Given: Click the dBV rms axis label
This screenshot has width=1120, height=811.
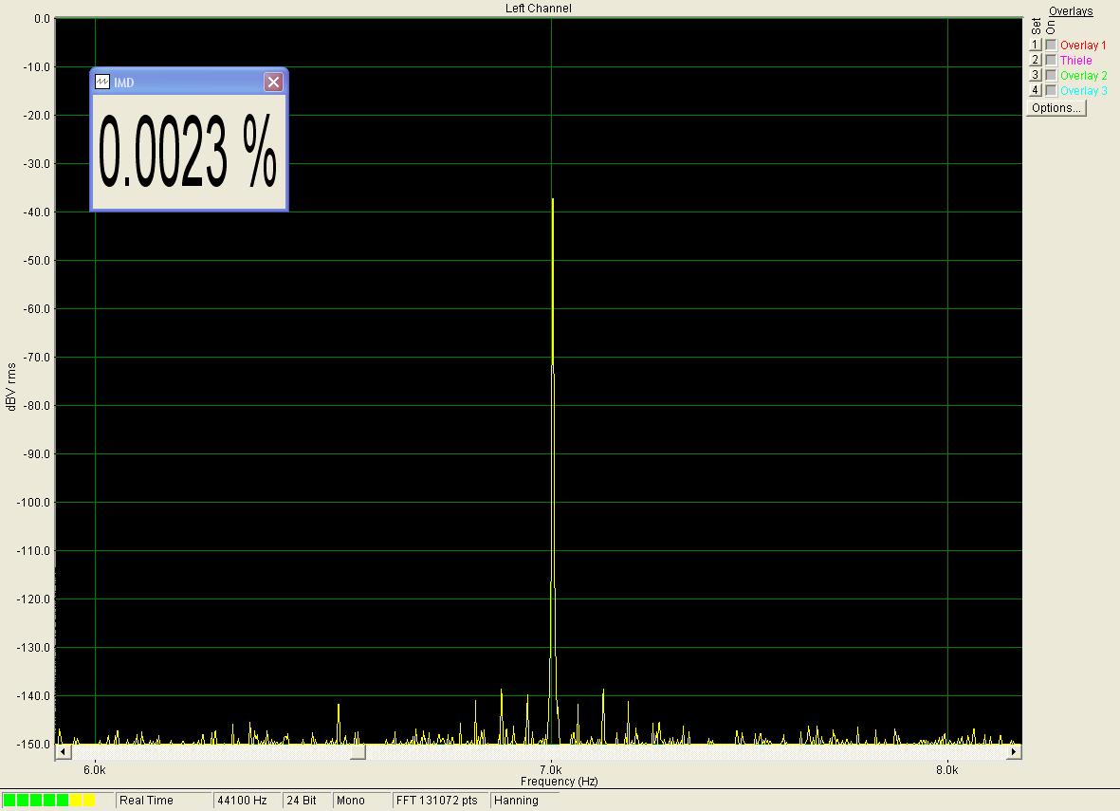Looking at the screenshot, I should click(x=10, y=387).
